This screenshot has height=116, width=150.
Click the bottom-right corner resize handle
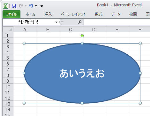[x=140, y=103]
